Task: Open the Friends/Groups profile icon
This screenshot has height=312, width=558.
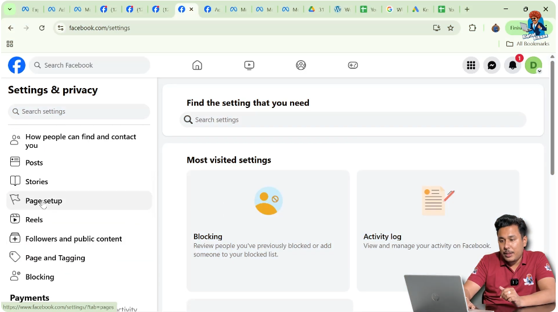Action: [x=301, y=65]
